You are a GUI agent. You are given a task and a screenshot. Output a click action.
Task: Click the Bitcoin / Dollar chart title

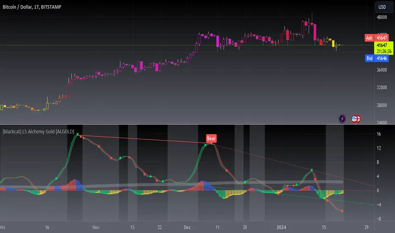click(x=32, y=7)
